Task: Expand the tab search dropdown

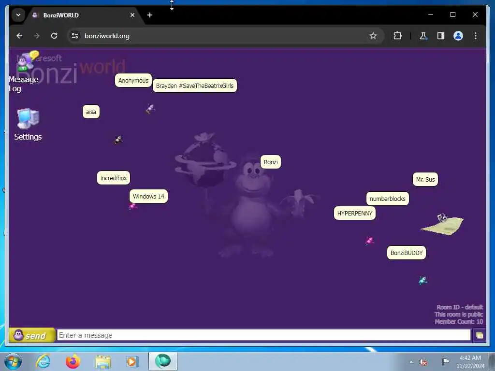Action: [x=18, y=15]
